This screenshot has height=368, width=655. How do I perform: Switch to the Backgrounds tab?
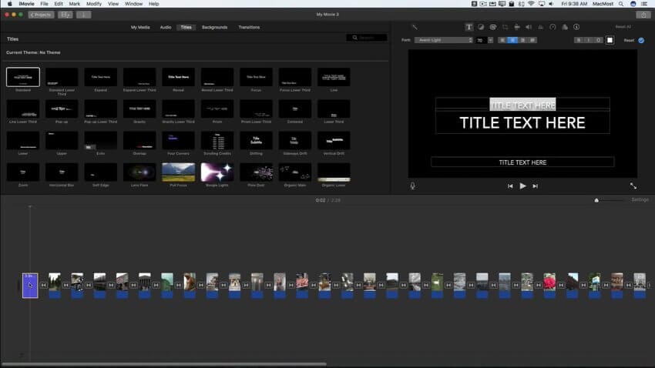pyautogui.click(x=215, y=27)
